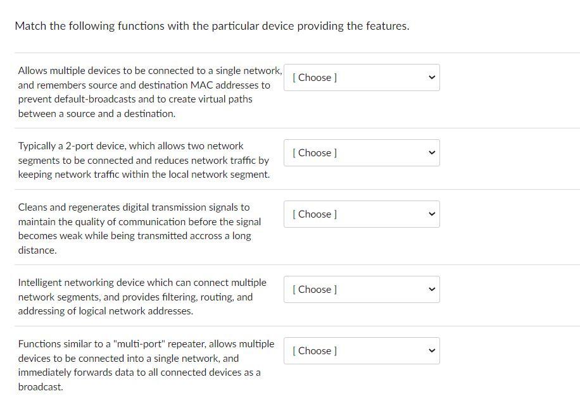Click the matching question instructions heading

point(211,26)
